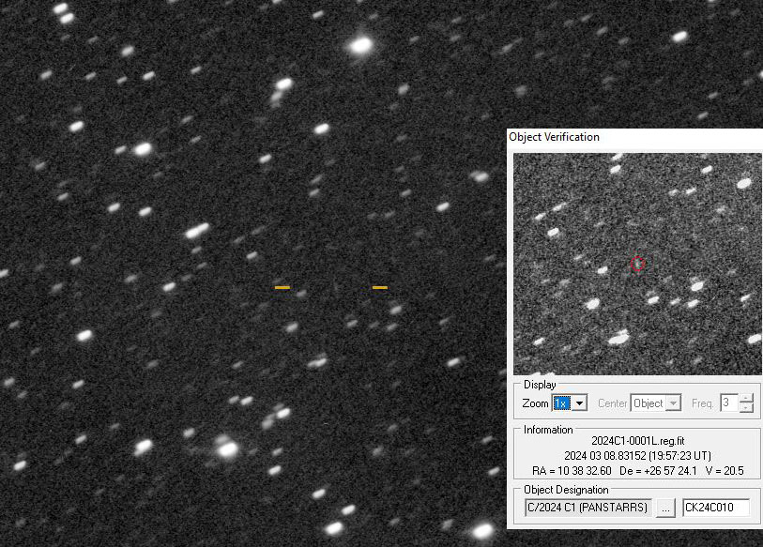Decrease Freq. with the down arrow
Viewport: 763px width, 547px height.
click(x=746, y=408)
